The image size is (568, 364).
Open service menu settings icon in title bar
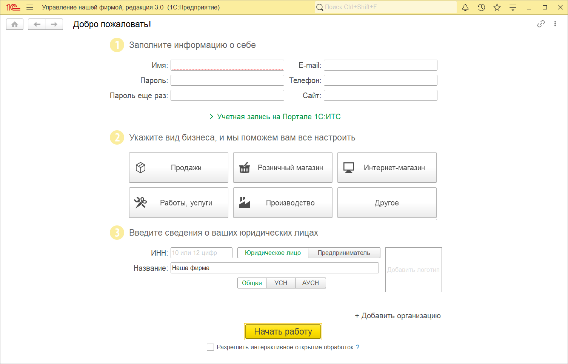(513, 7)
